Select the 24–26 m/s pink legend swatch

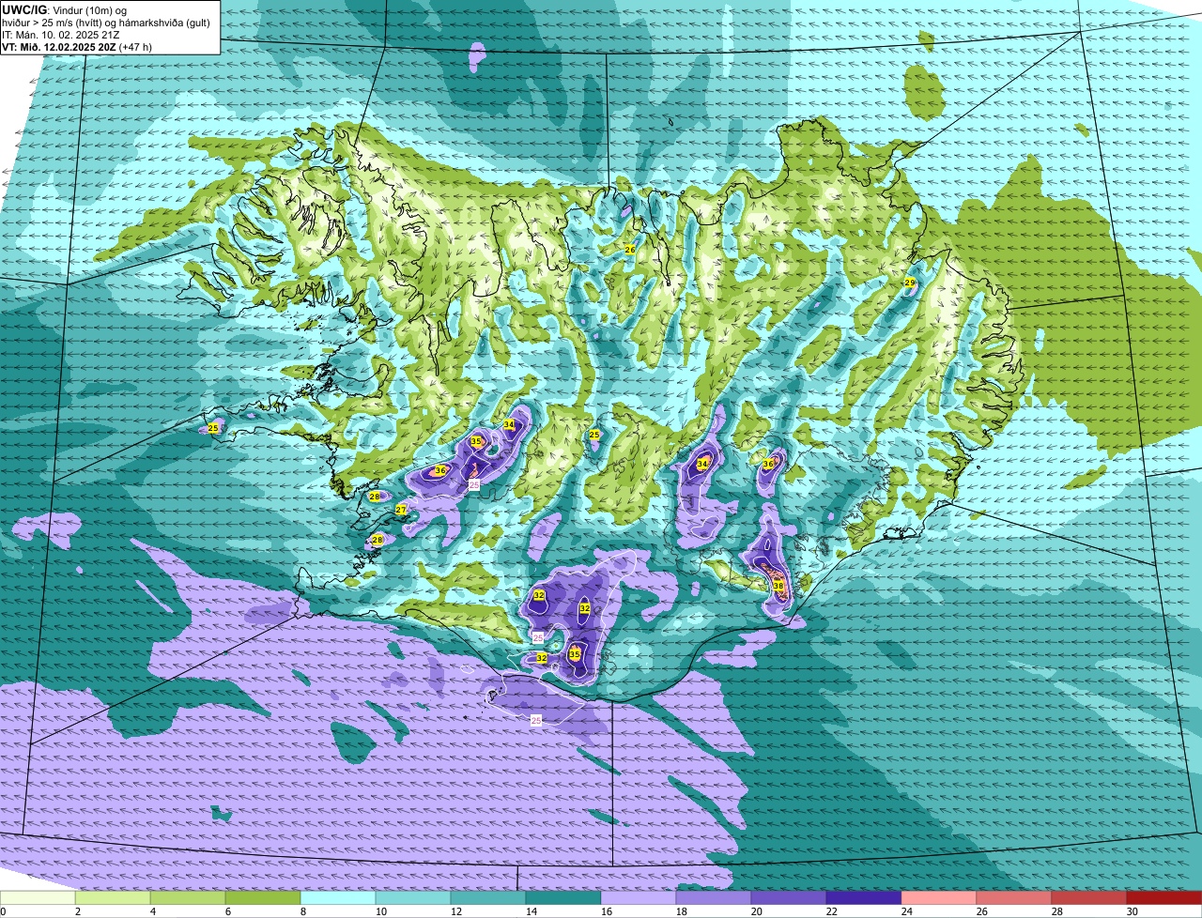939,897
